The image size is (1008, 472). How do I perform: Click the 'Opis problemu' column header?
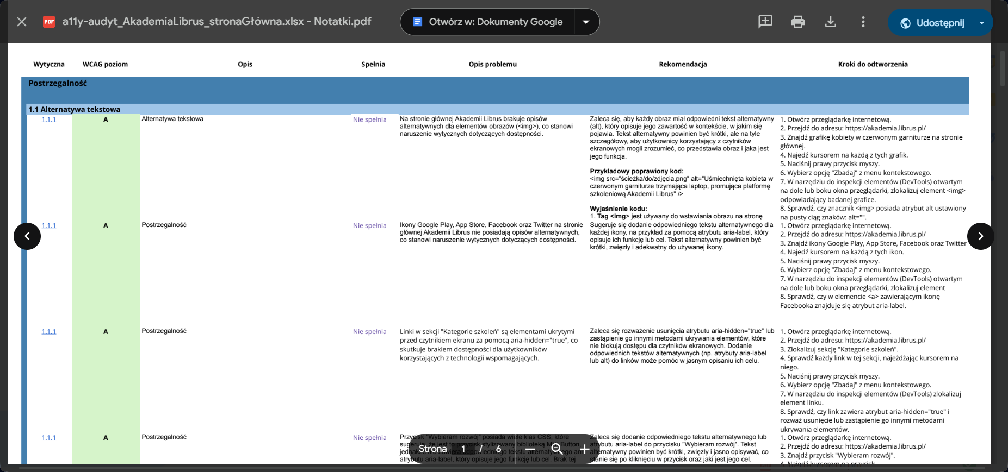493,64
